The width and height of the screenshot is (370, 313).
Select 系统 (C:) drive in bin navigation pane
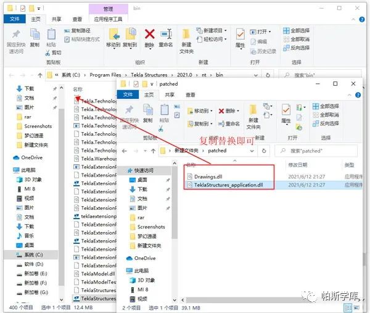[x=31, y=254]
